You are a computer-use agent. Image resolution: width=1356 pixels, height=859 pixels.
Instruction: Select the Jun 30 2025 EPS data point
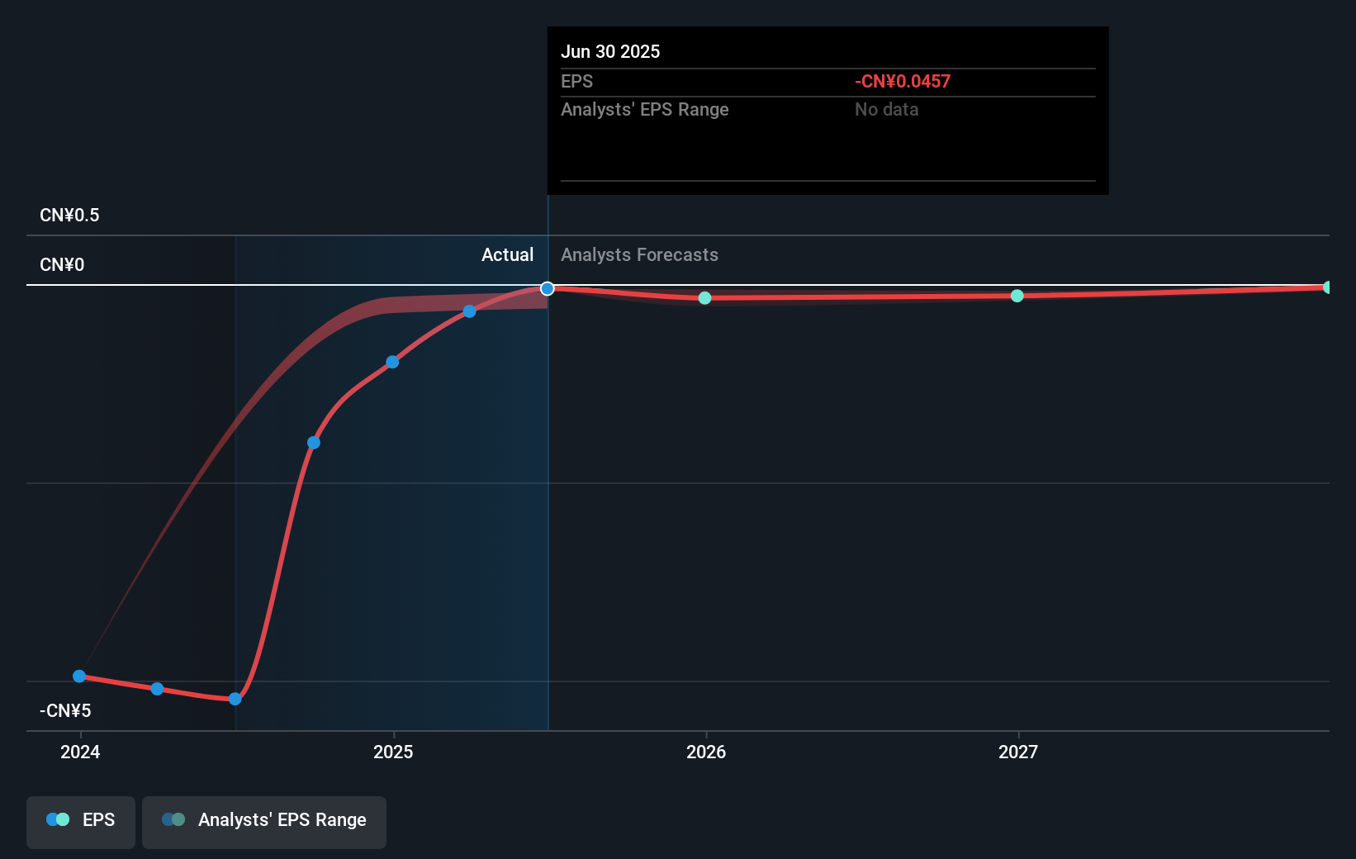(548, 288)
